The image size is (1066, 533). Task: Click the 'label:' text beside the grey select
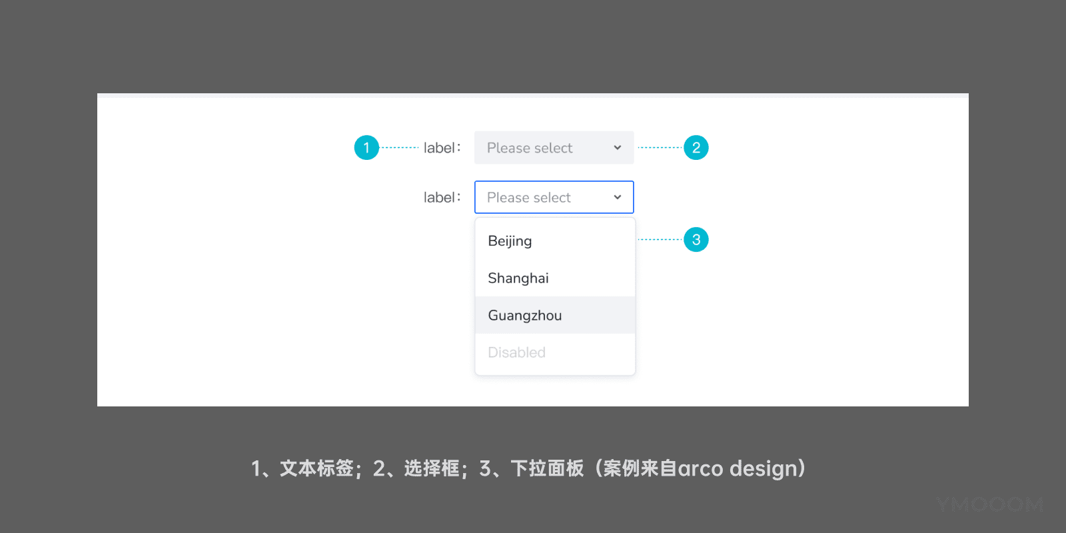click(x=442, y=148)
